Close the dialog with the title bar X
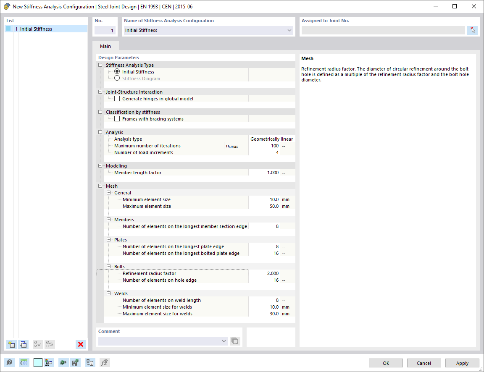This screenshot has width=484, height=372. (474, 6)
